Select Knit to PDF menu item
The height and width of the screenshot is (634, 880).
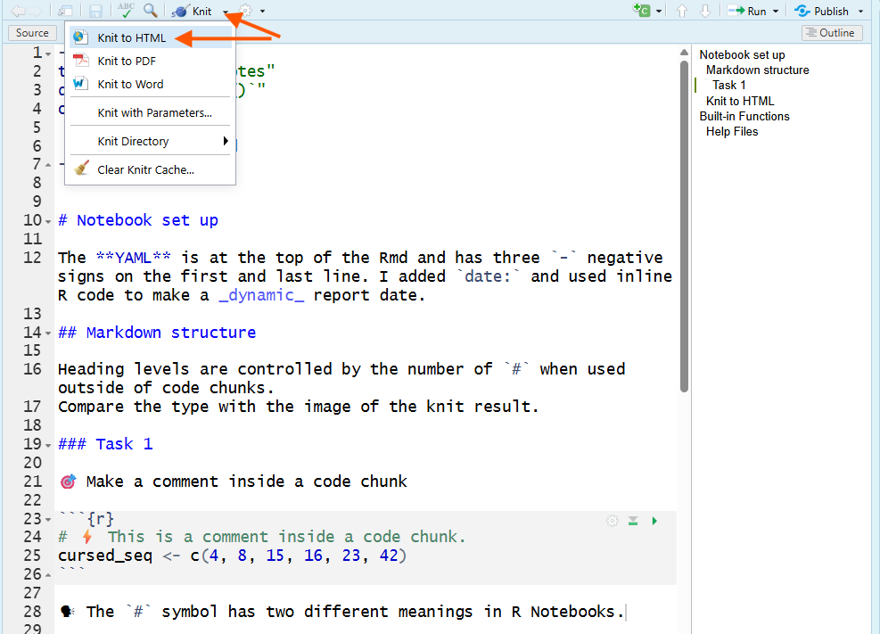pyautogui.click(x=150, y=61)
